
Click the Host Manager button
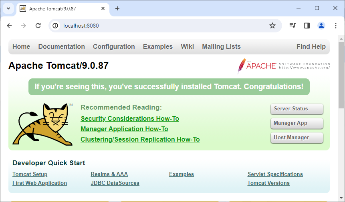coord(297,138)
